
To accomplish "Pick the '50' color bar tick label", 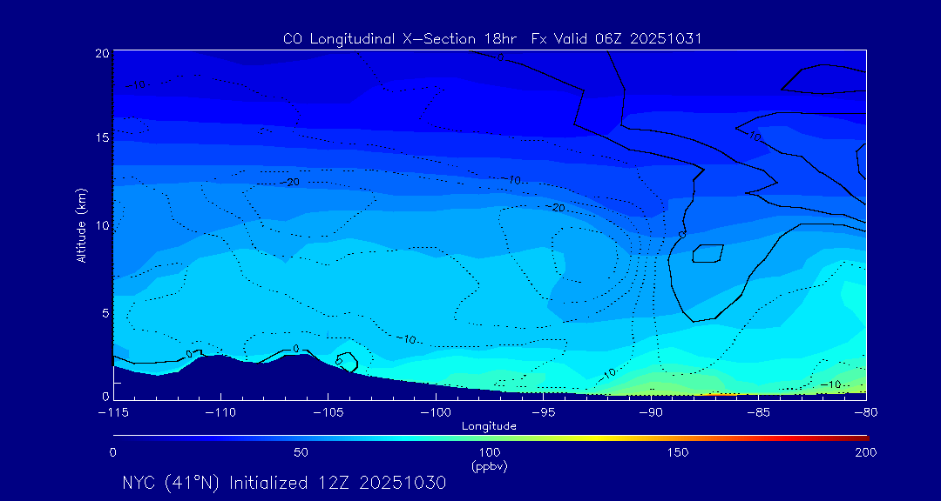I will click(x=301, y=452).
